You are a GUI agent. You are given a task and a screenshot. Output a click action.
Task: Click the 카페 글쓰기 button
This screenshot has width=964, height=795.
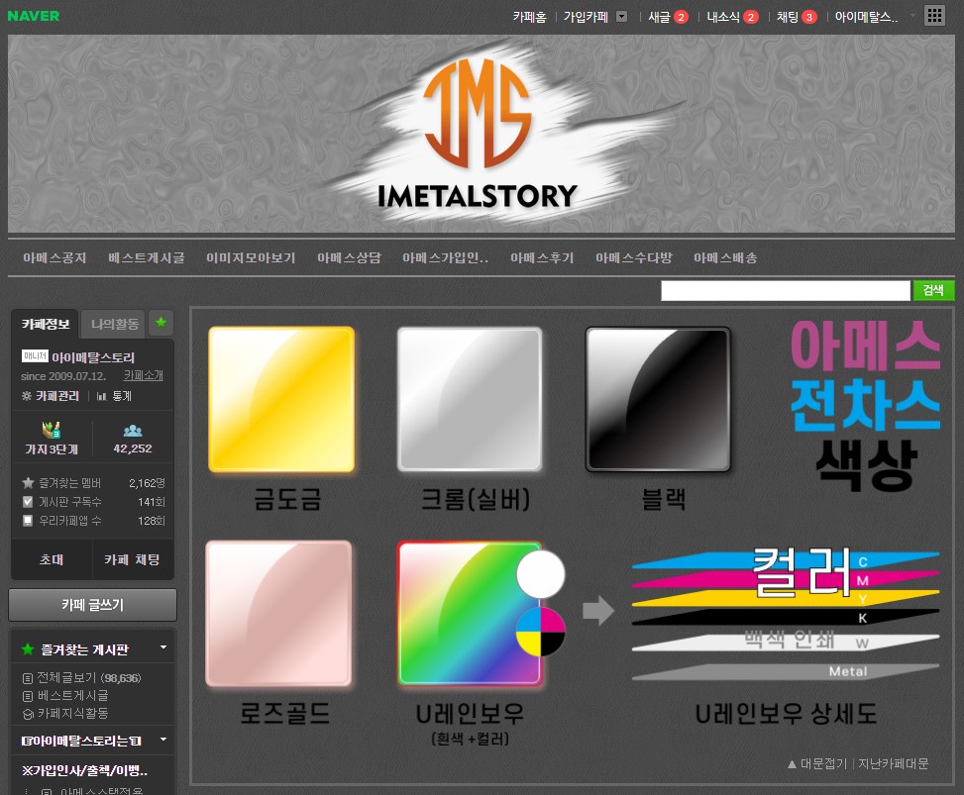[x=93, y=605]
